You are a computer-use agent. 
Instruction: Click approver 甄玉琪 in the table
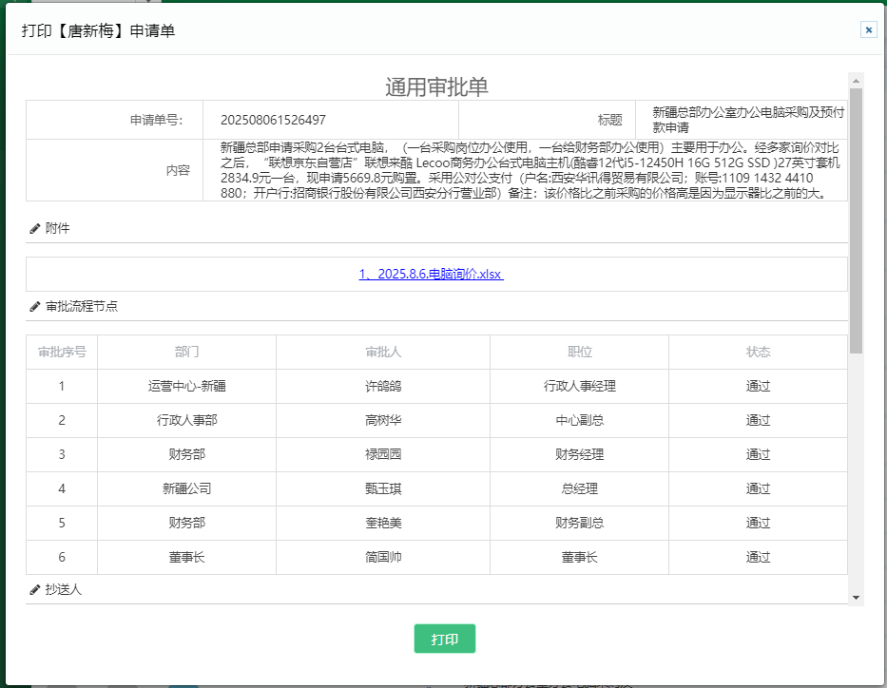(x=383, y=488)
